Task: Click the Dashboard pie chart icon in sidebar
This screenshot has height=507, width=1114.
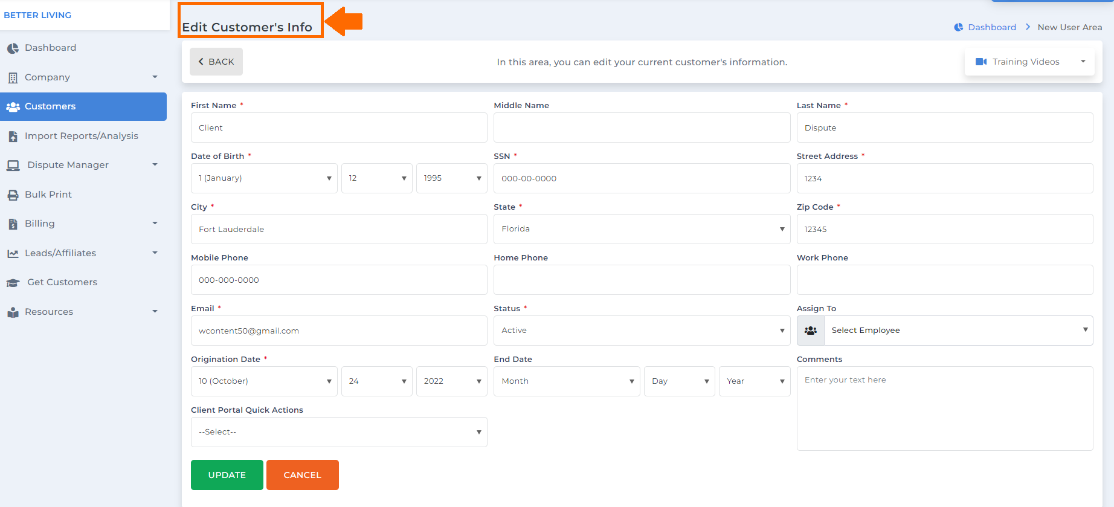Action: pos(13,48)
